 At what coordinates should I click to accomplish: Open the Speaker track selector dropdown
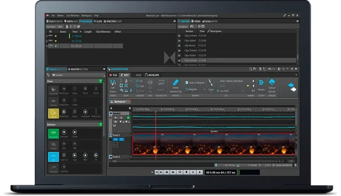click(78, 75)
